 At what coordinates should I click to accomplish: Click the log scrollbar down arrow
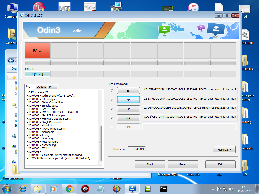(100, 163)
